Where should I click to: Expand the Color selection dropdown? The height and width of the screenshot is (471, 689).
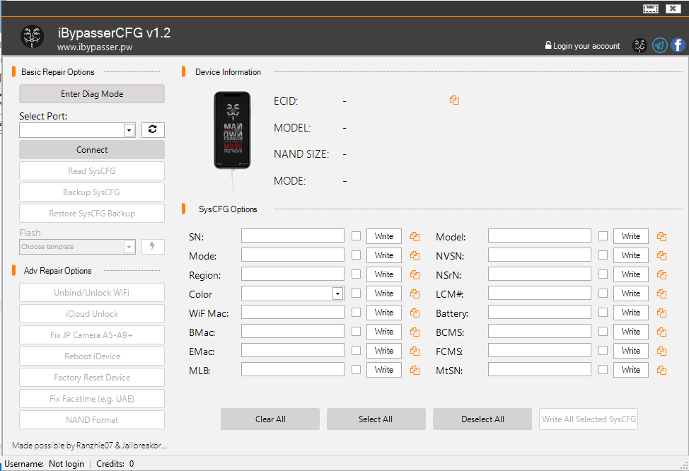tap(337, 293)
